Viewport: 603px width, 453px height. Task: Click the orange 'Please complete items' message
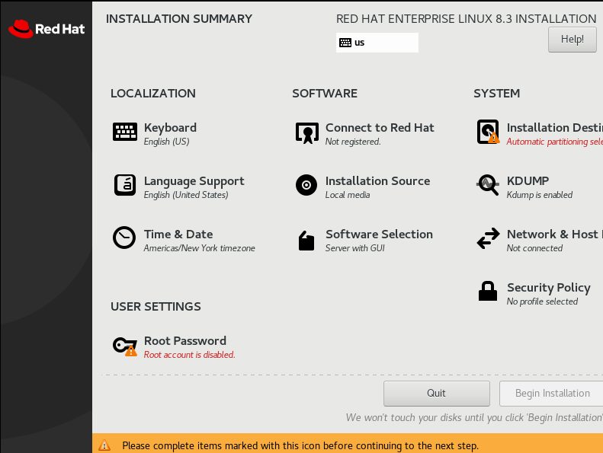click(x=300, y=445)
